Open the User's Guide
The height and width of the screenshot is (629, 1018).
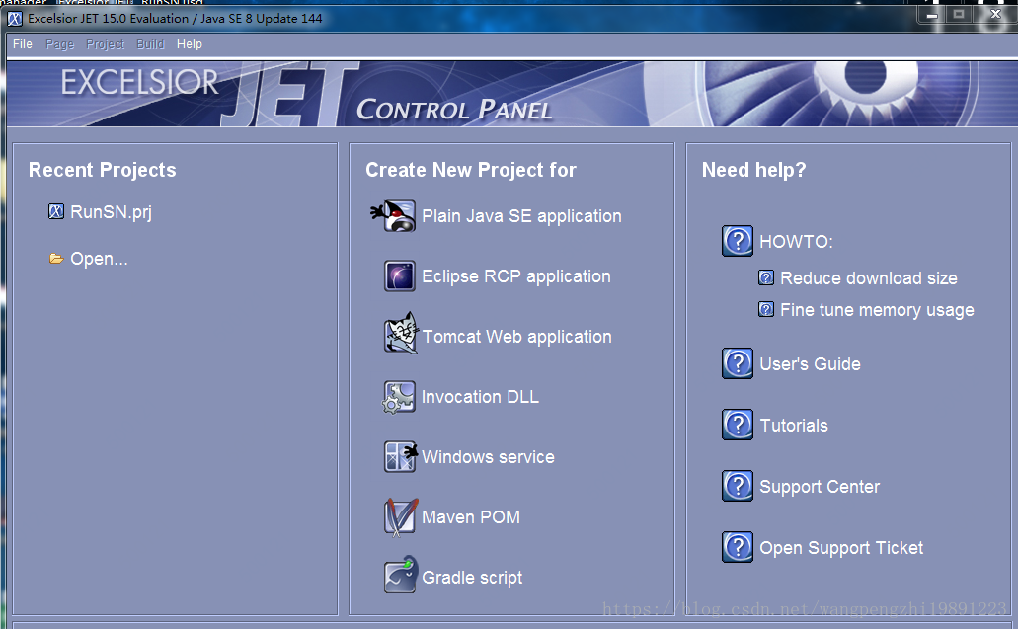coord(811,364)
